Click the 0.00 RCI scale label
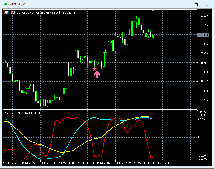The height and width of the screenshot is (169, 215). (201, 137)
